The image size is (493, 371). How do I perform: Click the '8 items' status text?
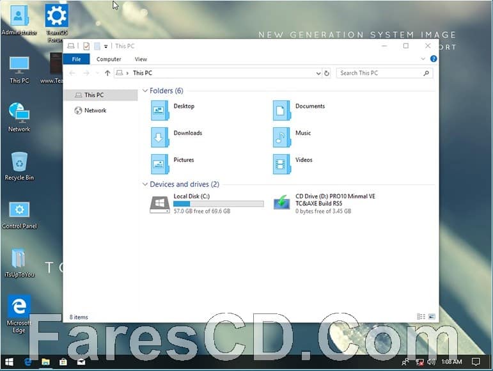(79, 317)
